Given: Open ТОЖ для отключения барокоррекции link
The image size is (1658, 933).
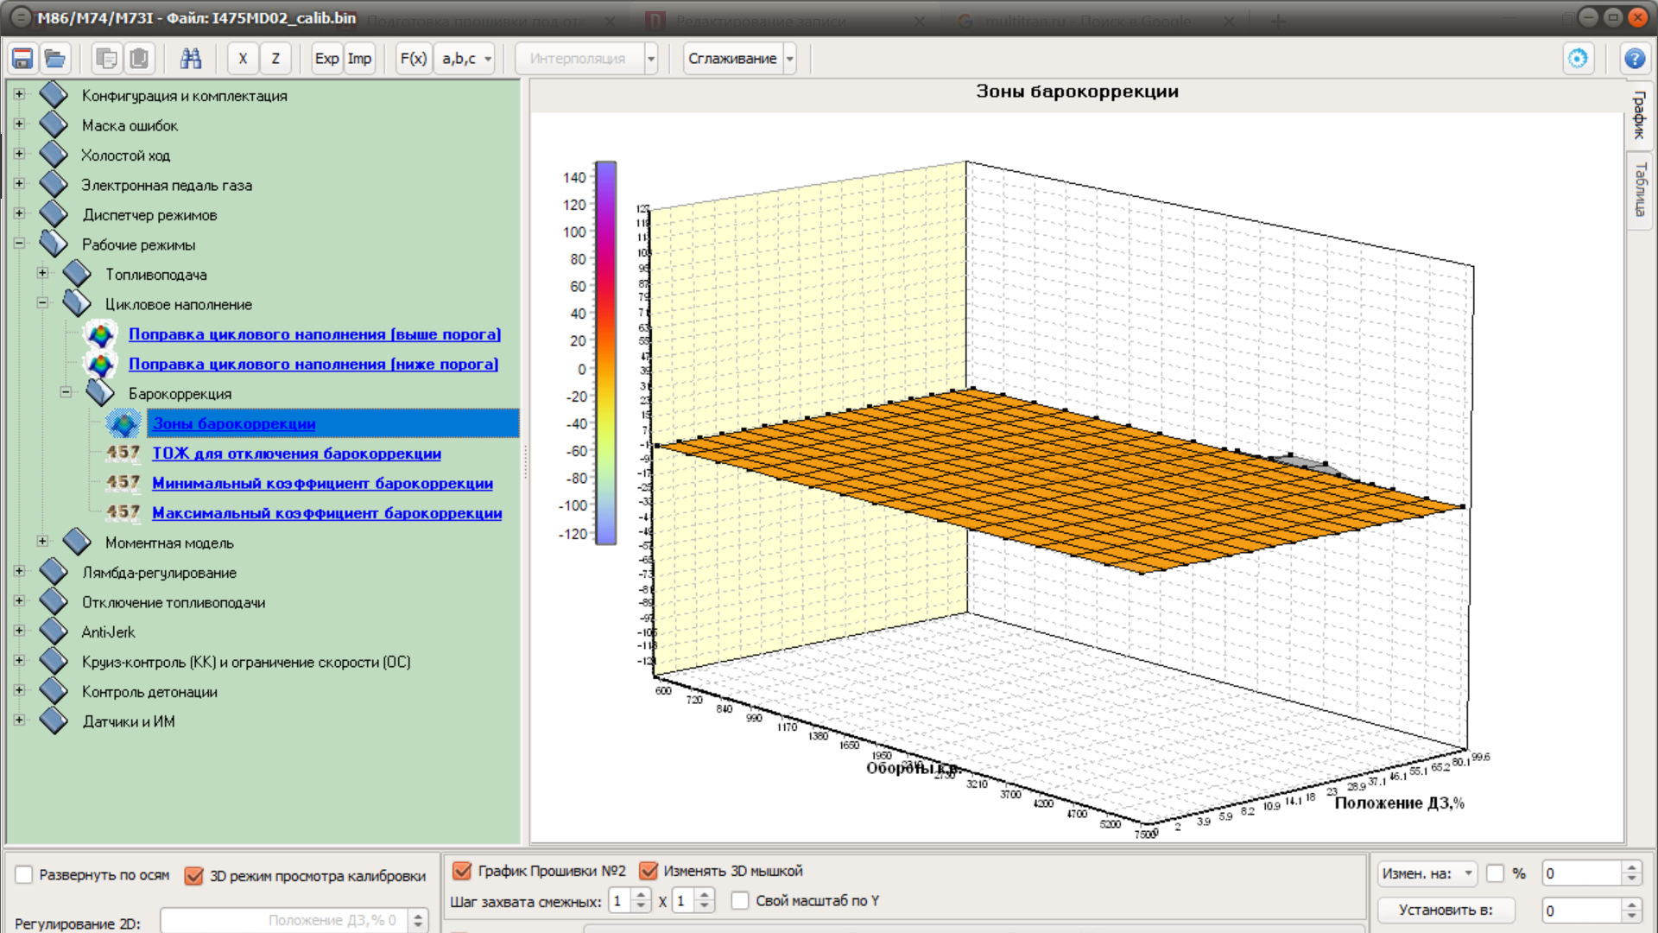Looking at the screenshot, I should tap(296, 454).
